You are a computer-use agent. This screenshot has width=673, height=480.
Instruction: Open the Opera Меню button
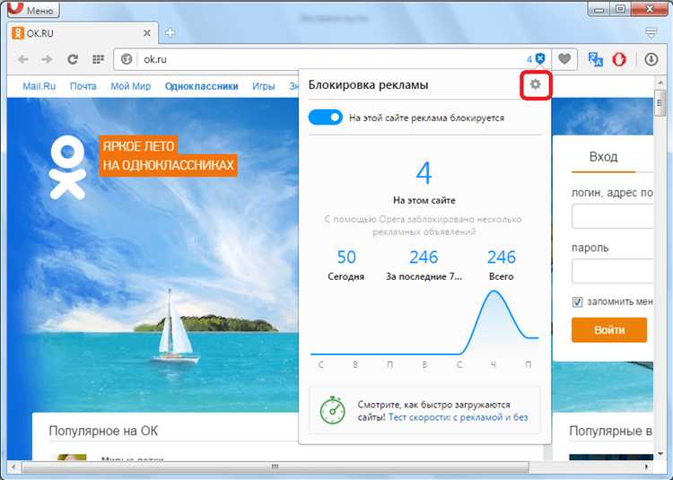click(33, 9)
